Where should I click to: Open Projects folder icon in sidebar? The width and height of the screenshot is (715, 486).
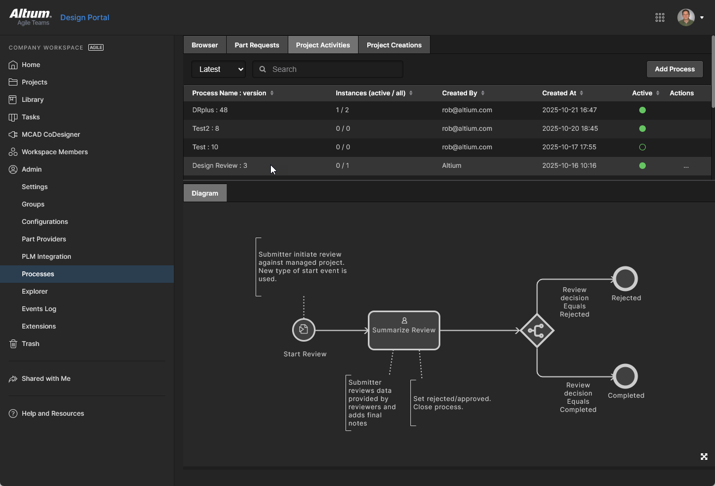point(13,82)
